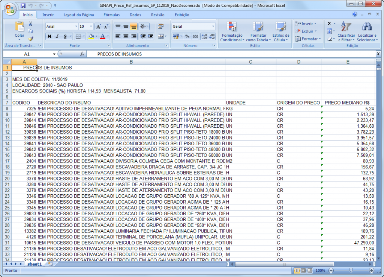
Task: Click the insert function fx button
Action: pos(82,54)
